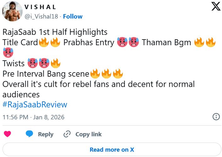Click the fire emoji after Thaman Bgm

[x=199, y=42]
